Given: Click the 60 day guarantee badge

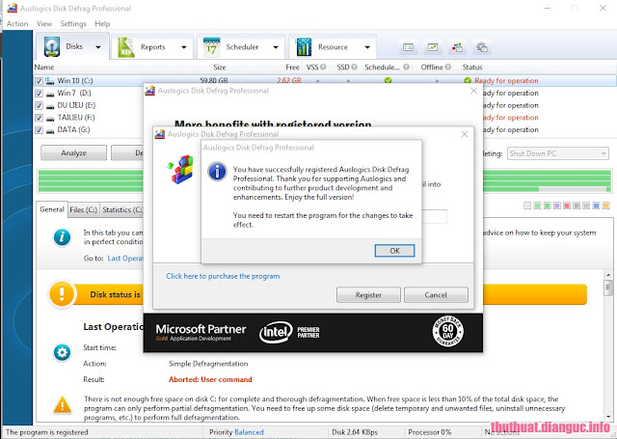Looking at the screenshot, I should tap(447, 331).
